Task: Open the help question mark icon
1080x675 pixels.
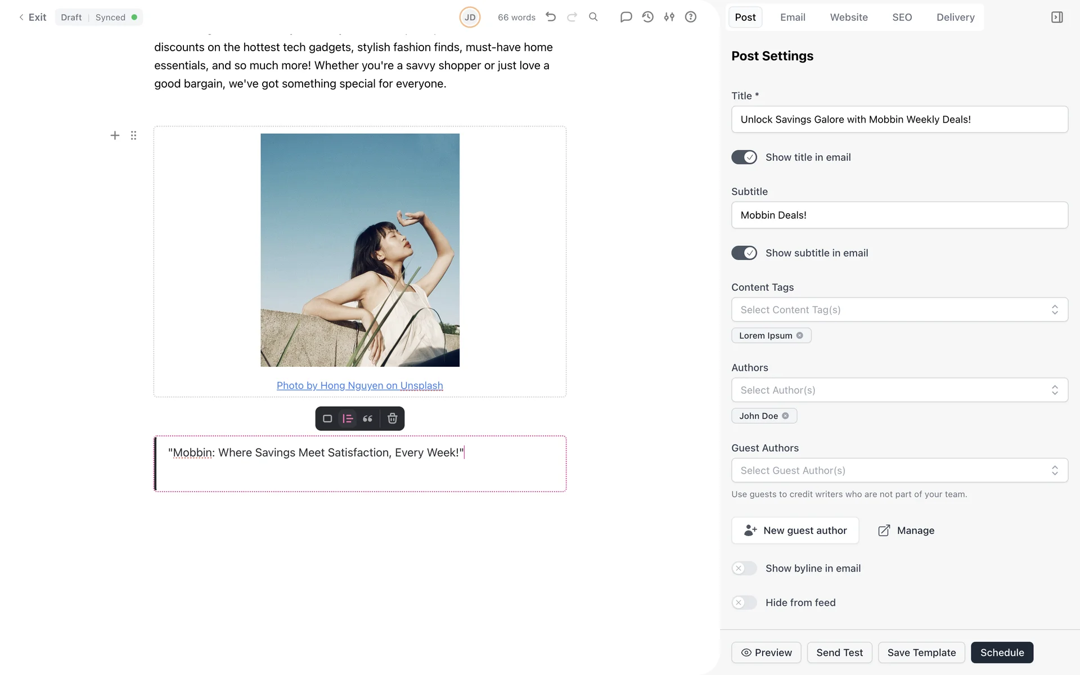Action: tap(690, 17)
